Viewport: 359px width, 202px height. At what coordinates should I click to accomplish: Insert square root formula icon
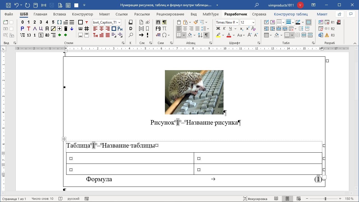[158, 35]
